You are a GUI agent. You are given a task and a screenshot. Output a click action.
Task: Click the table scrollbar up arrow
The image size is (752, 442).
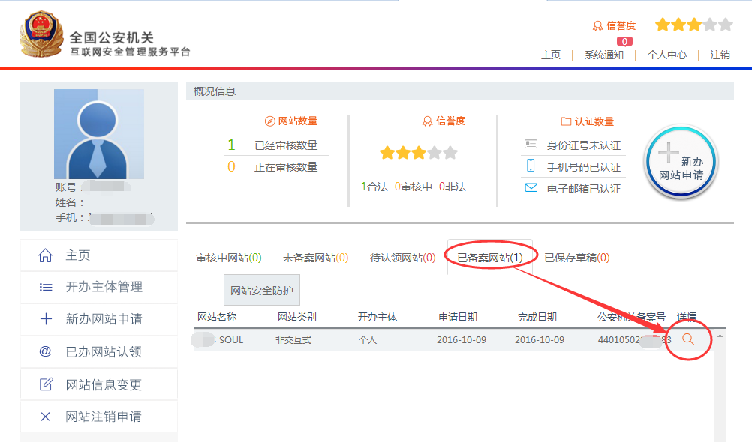(720, 336)
